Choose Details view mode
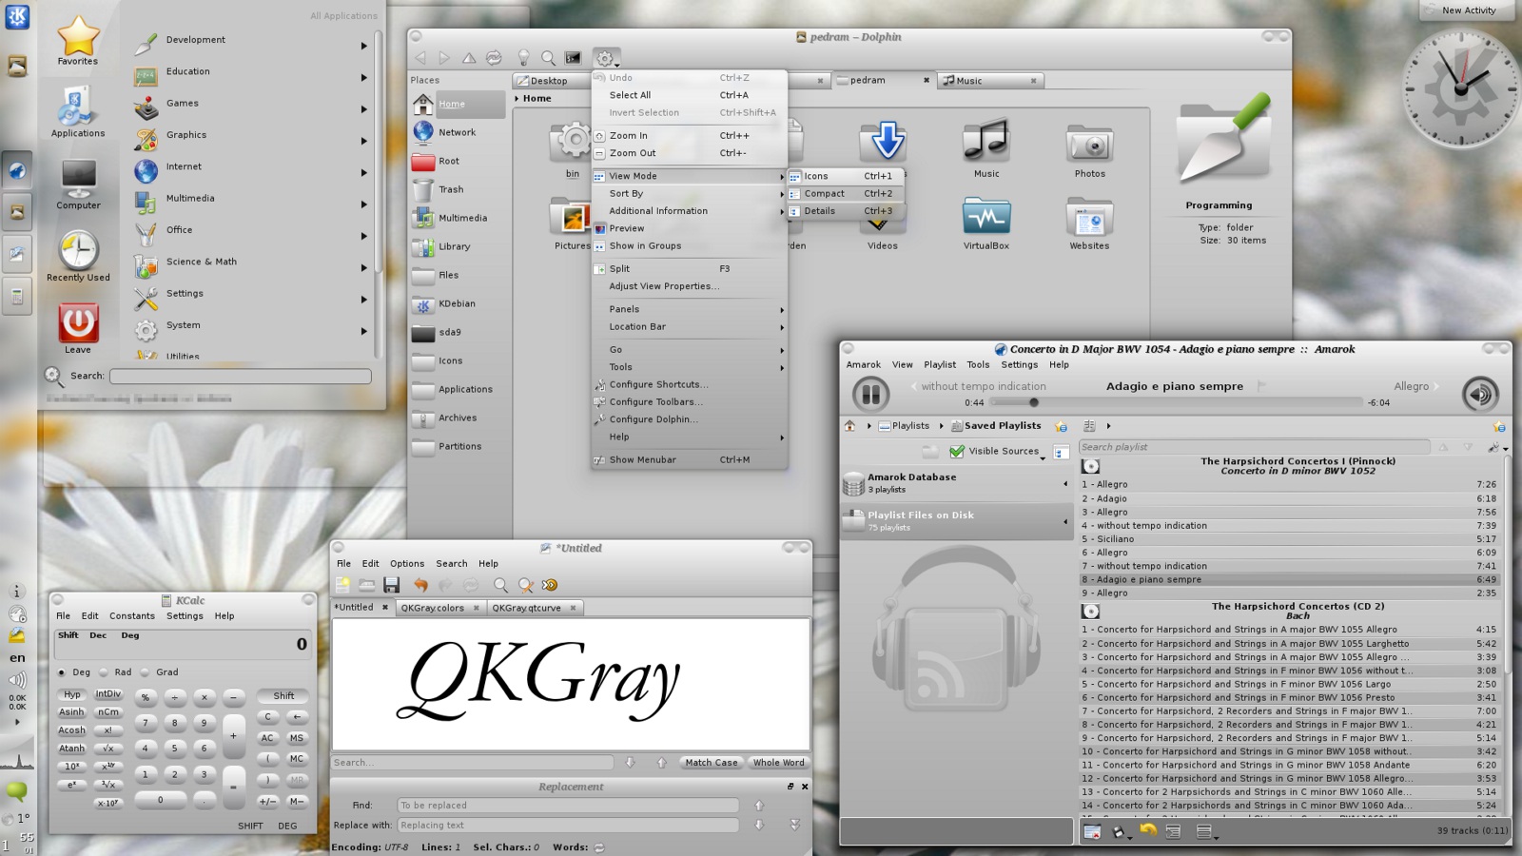Image resolution: width=1522 pixels, height=856 pixels. click(845, 211)
